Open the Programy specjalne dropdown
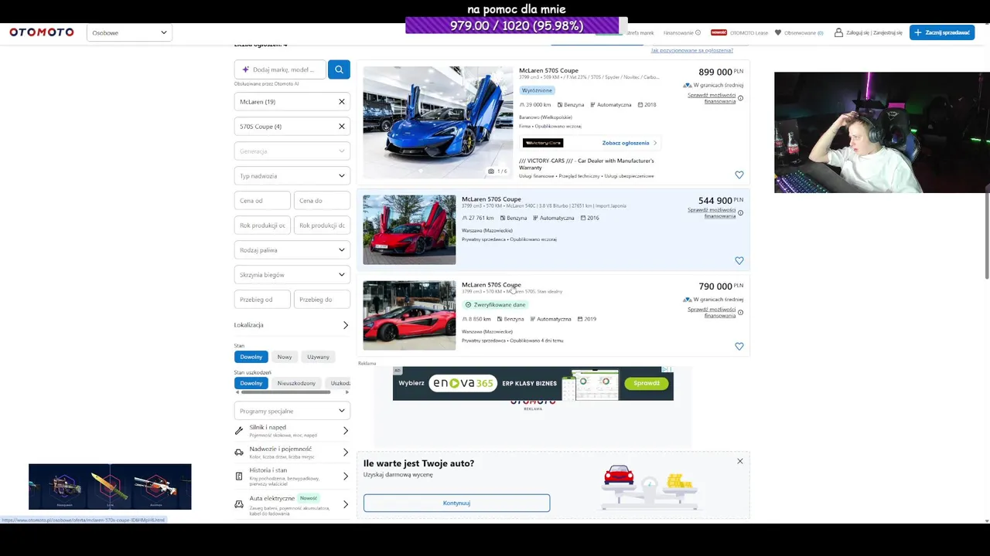990x556 pixels. pos(292,411)
